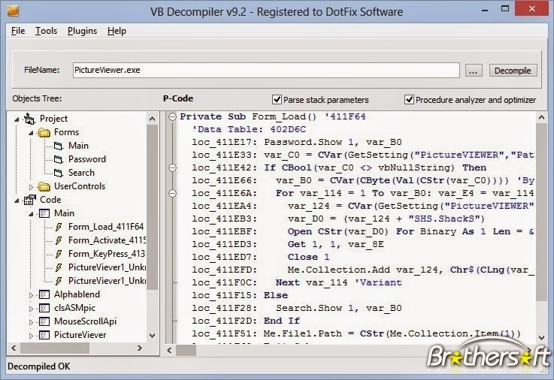Click the first PictureViever1_Unk procedure icon
Image resolution: width=554 pixels, height=380 pixels.
[59, 267]
